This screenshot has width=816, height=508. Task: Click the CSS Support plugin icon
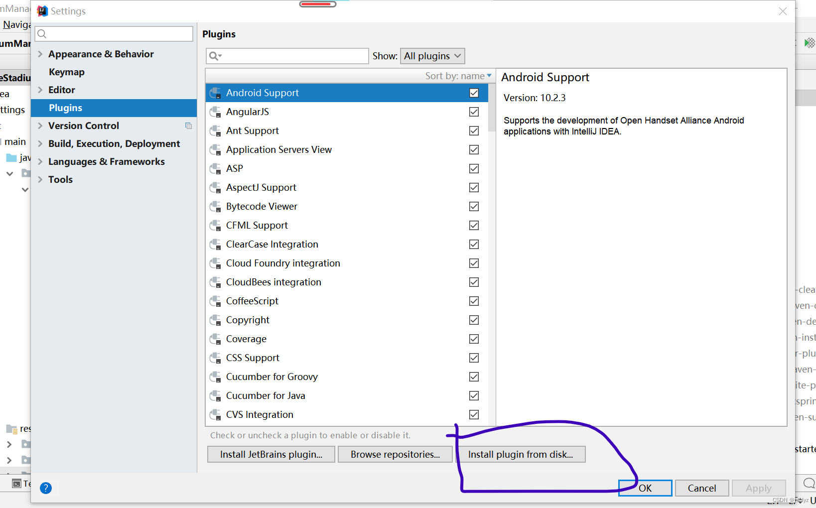[x=215, y=358]
